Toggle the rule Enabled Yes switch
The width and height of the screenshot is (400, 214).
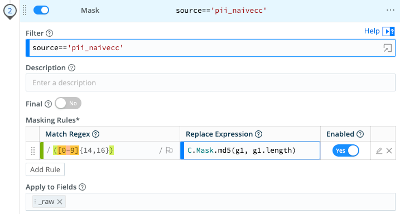pyautogui.click(x=346, y=150)
